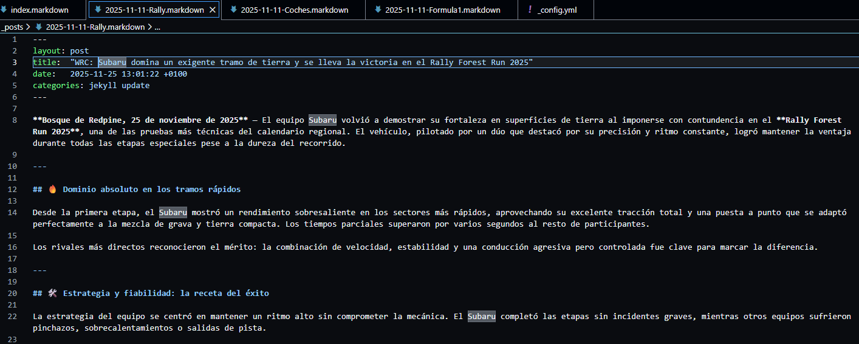The image size is (859, 344).
Task: Click line number 16 in the gutter
Action: click(13, 247)
